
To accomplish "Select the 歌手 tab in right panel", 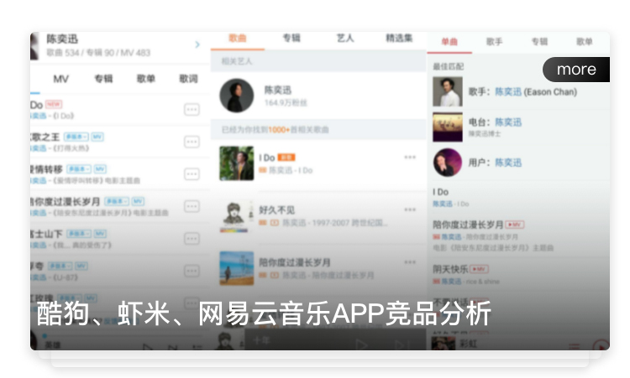I will click(x=494, y=42).
